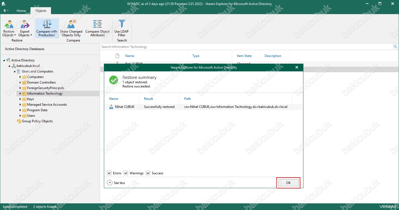Select the Information Technology tree item
The height and width of the screenshot is (210, 399).
tap(45, 94)
